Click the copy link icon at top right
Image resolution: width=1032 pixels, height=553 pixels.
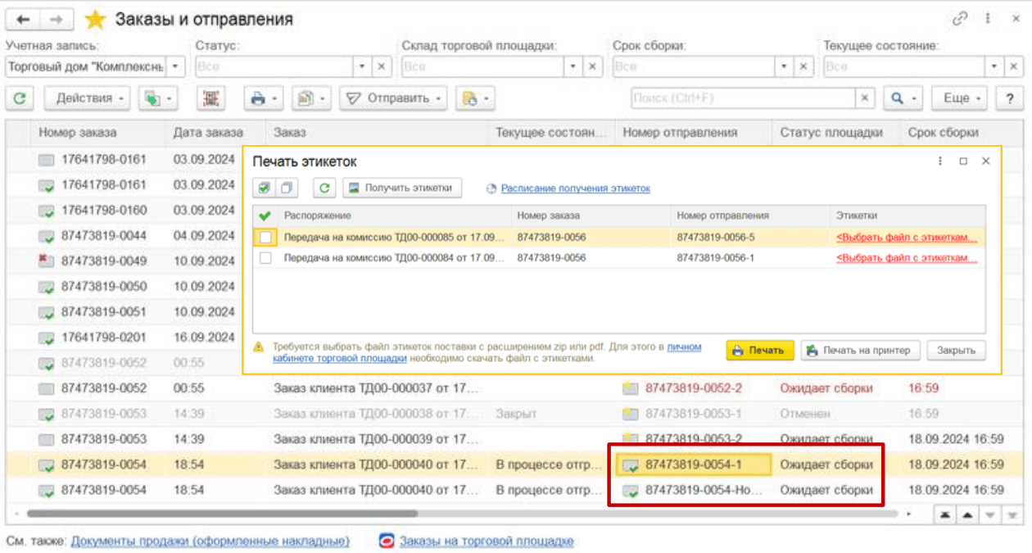pyautogui.click(x=959, y=19)
